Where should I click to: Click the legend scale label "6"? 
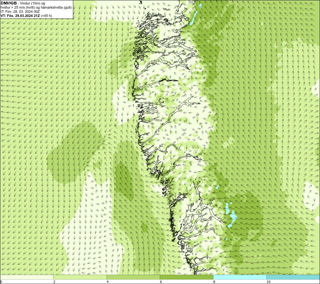[x=161, y=282]
